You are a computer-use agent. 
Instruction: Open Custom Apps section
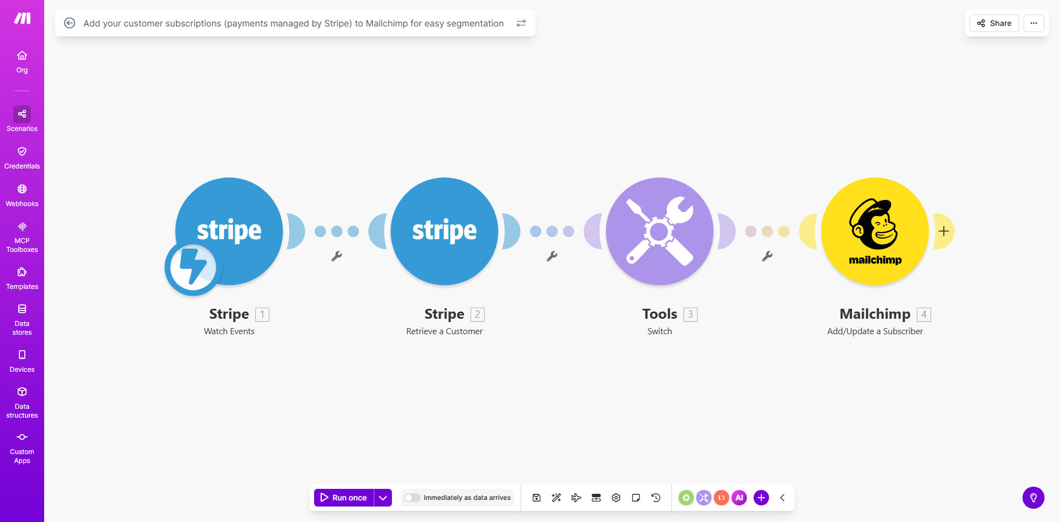22,448
